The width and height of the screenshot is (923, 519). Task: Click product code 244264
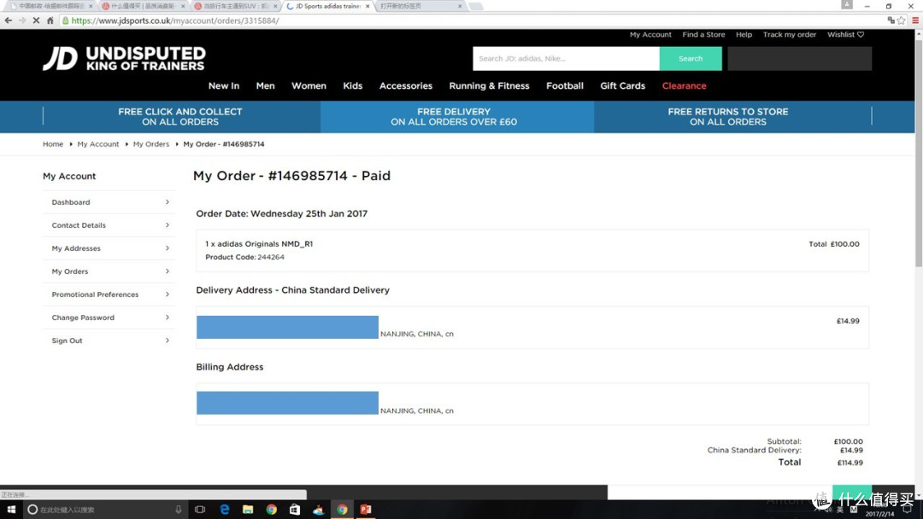(x=271, y=258)
